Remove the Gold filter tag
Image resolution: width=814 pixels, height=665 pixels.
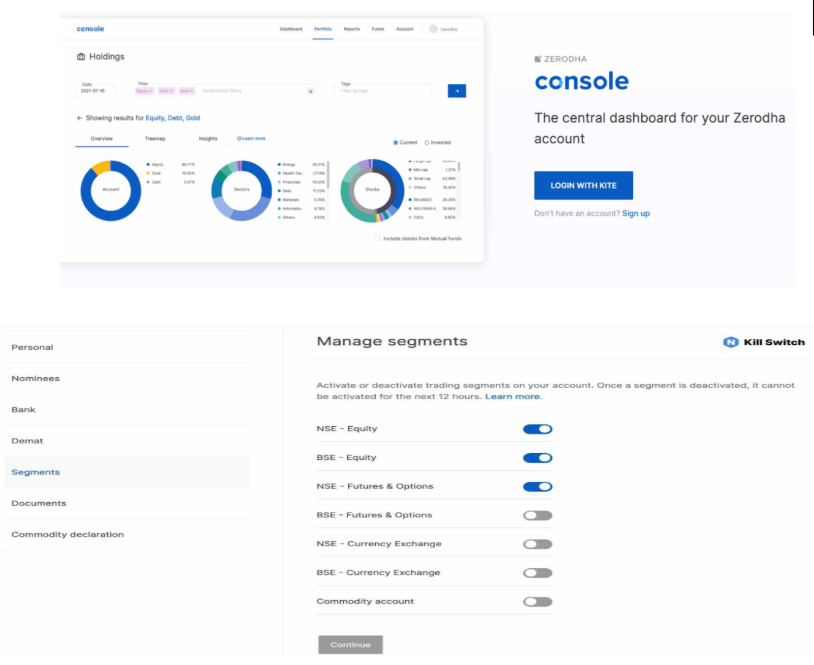191,91
